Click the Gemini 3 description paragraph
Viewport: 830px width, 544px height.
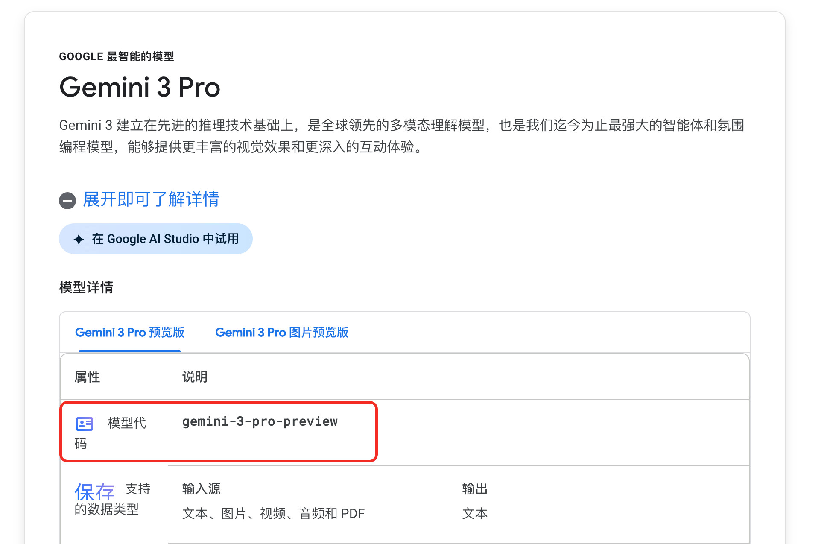[401, 136]
